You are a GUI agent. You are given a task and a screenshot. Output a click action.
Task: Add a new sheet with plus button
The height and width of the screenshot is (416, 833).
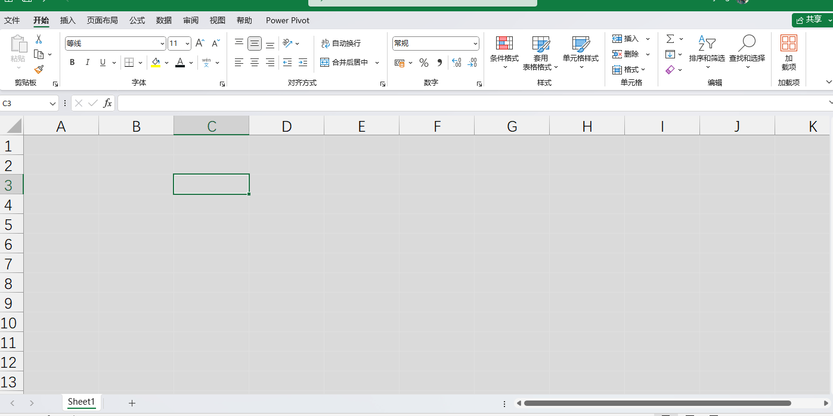(x=132, y=403)
